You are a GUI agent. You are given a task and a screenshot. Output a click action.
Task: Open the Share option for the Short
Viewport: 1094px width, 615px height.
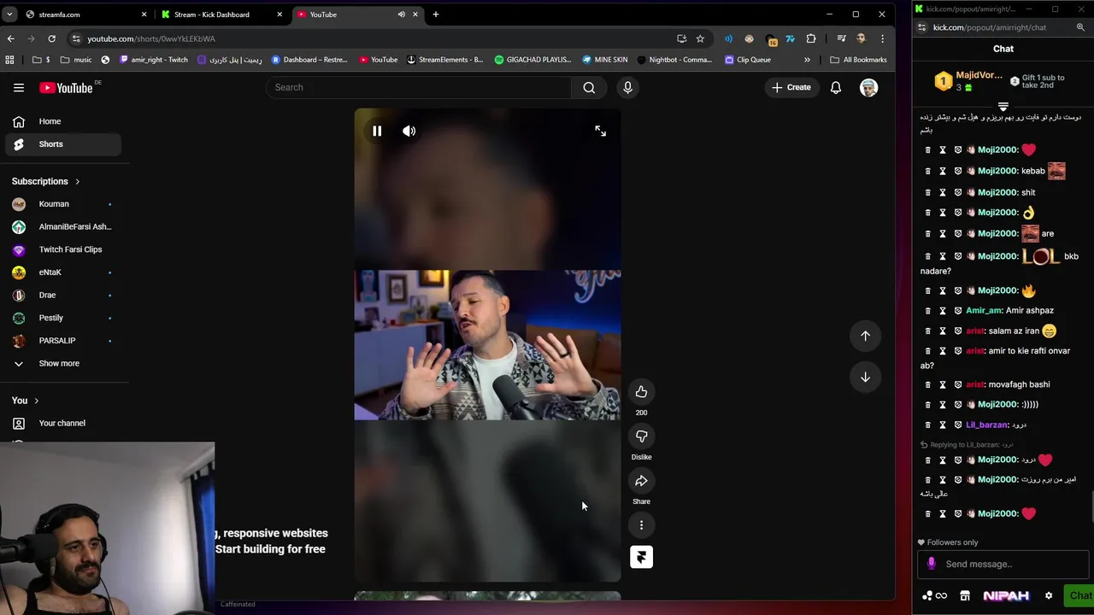641,481
